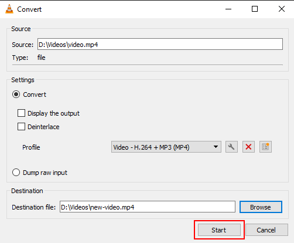Click the 'file' type value
Viewport: 294px width, 243px height.
pos(41,58)
